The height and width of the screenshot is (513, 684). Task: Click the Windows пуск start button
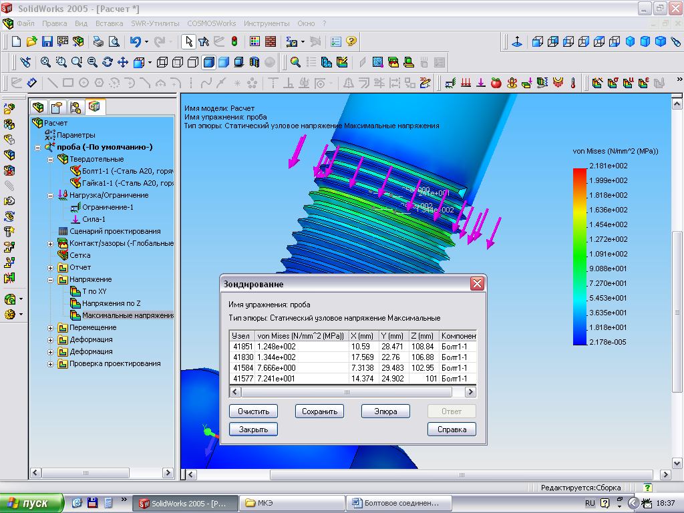[x=31, y=503]
